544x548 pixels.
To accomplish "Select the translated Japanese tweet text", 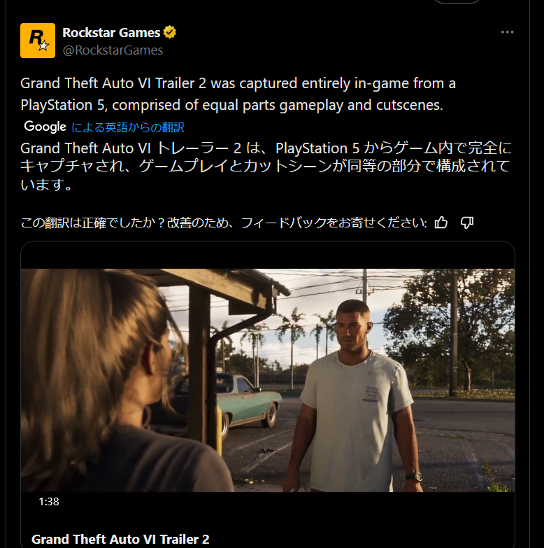I will 266,167.
